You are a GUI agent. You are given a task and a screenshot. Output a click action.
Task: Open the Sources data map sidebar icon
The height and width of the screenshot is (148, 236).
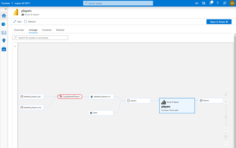coord(4,24)
